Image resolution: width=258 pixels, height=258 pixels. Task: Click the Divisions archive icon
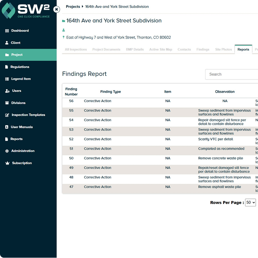tap(7, 103)
